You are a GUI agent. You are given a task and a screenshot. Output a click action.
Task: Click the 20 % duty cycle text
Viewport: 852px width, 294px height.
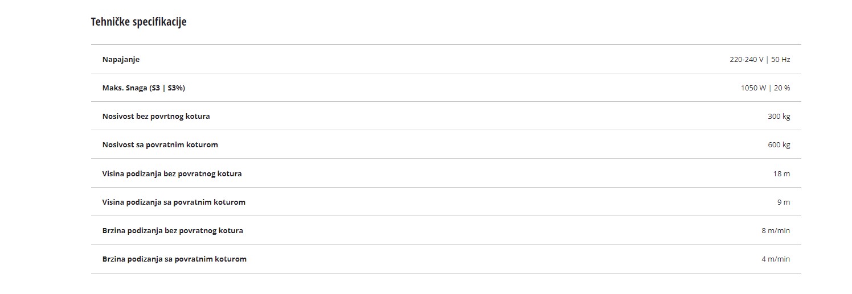coord(782,88)
